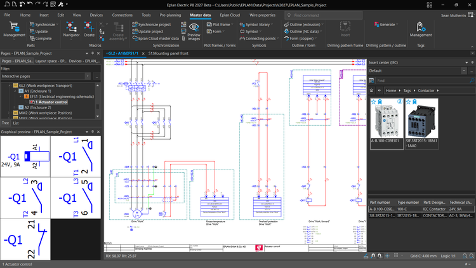Click Update project button
Viewport: 476px width, 268px height.
pyautogui.click(x=148, y=31)
